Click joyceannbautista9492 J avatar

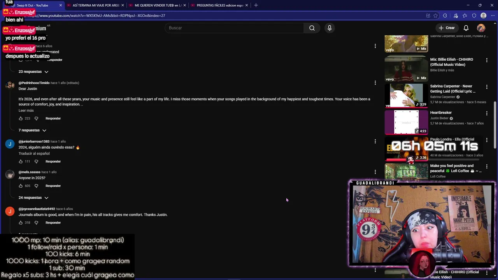(x=10, y=211)
